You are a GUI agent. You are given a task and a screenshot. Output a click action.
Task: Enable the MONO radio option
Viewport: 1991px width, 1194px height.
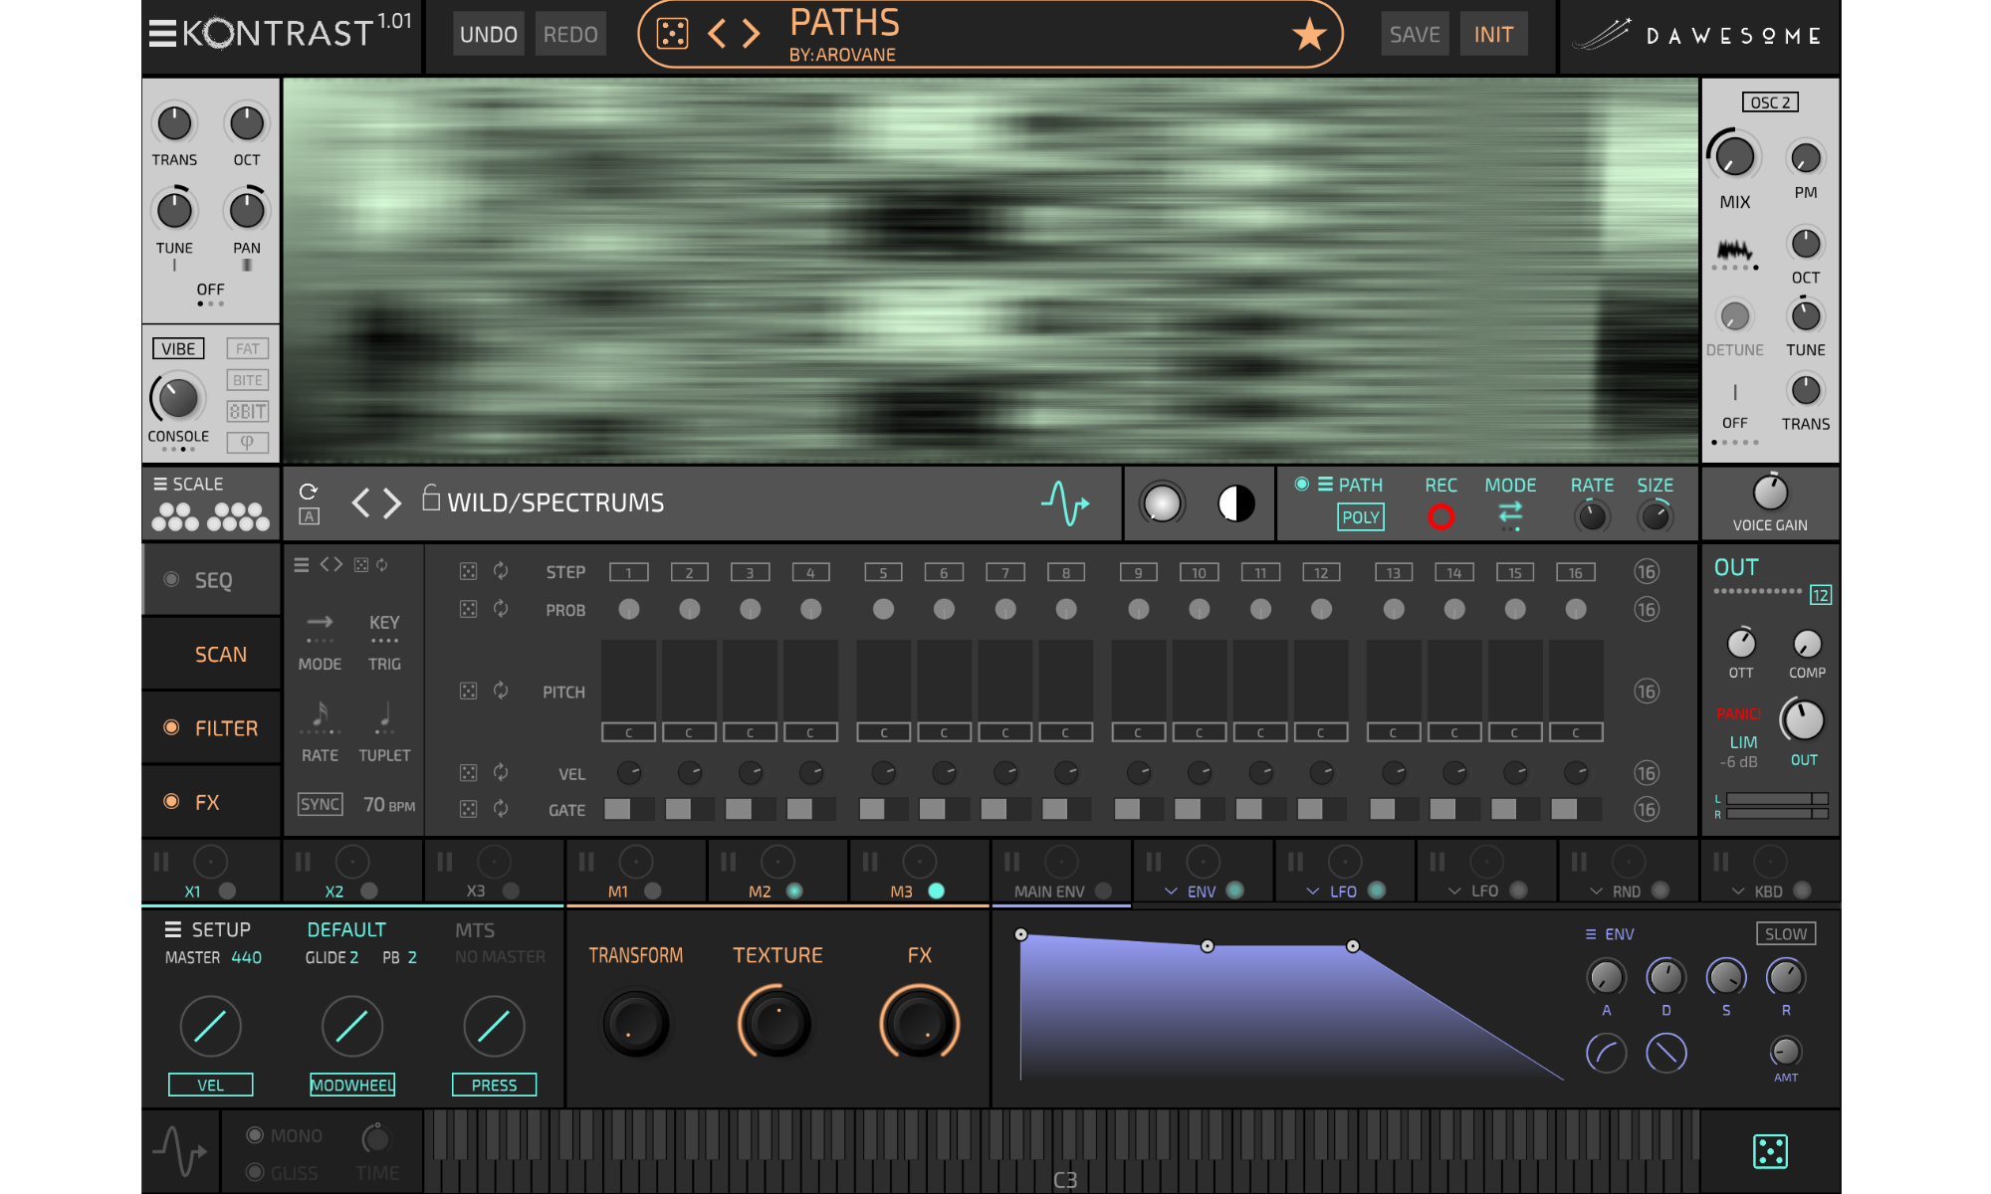[255, 1135]
